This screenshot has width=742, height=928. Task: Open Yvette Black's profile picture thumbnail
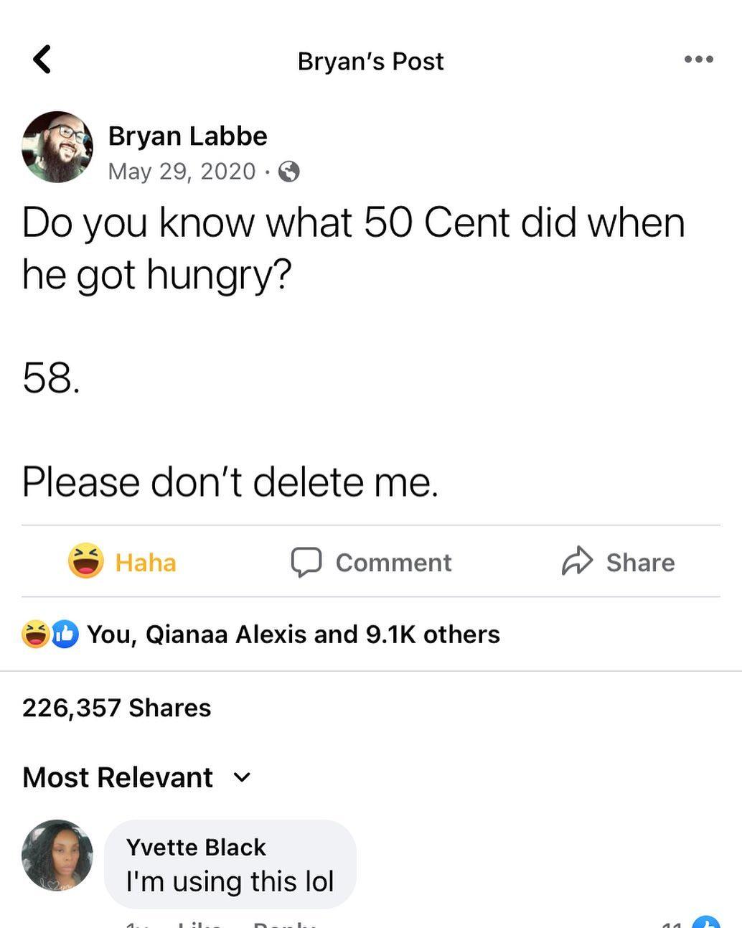57,856
